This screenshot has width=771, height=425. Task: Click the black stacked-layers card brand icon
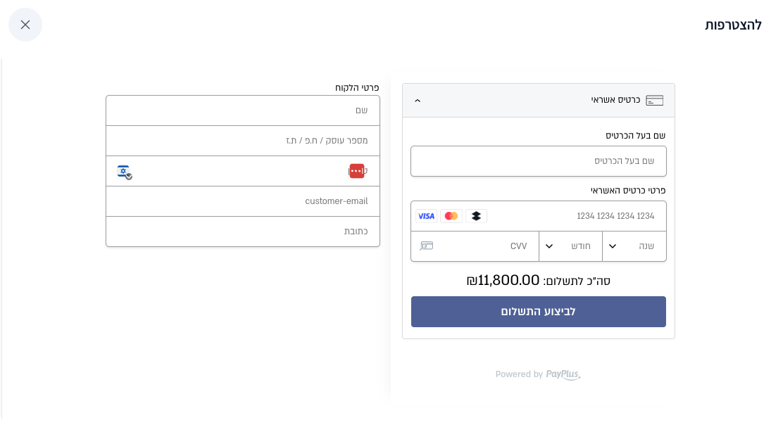point(476,216)
